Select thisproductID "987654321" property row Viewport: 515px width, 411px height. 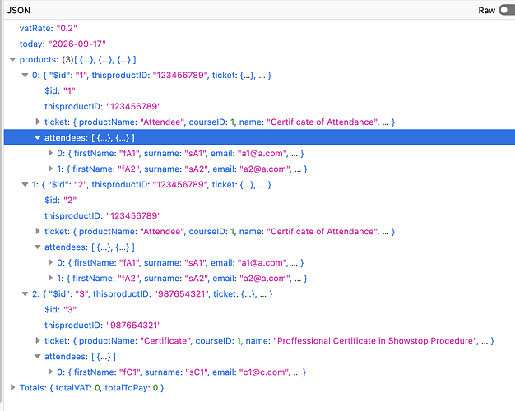(259, 325)
